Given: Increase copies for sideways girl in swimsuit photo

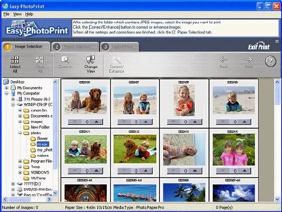Looking at the screenshot, I should 195,170.
